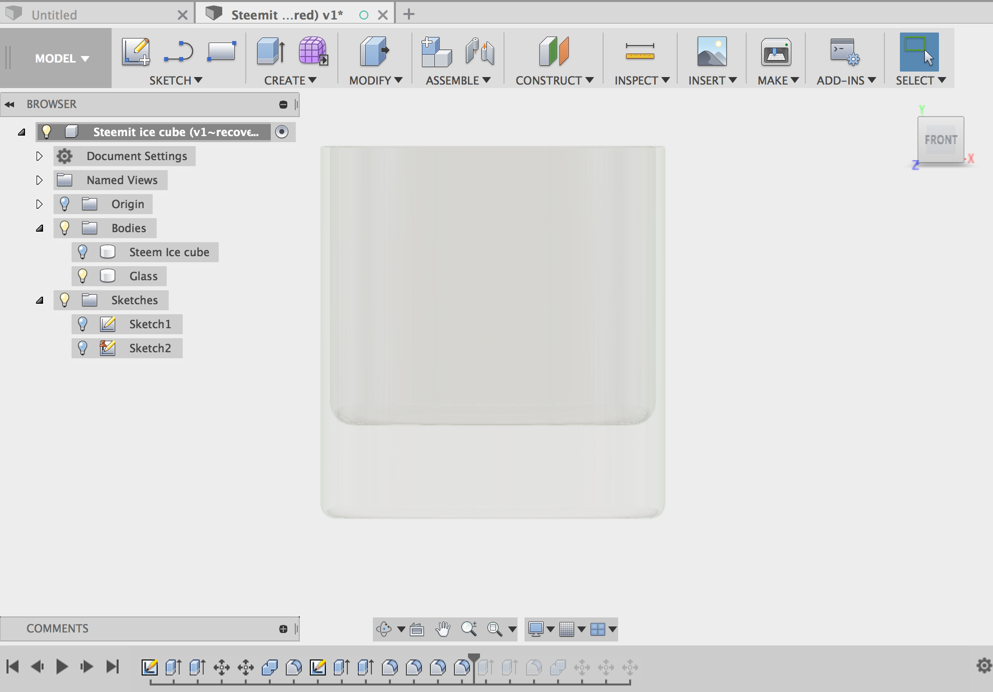
Task: Toggle visibility of Bodies folder
Action: point(65,228)
